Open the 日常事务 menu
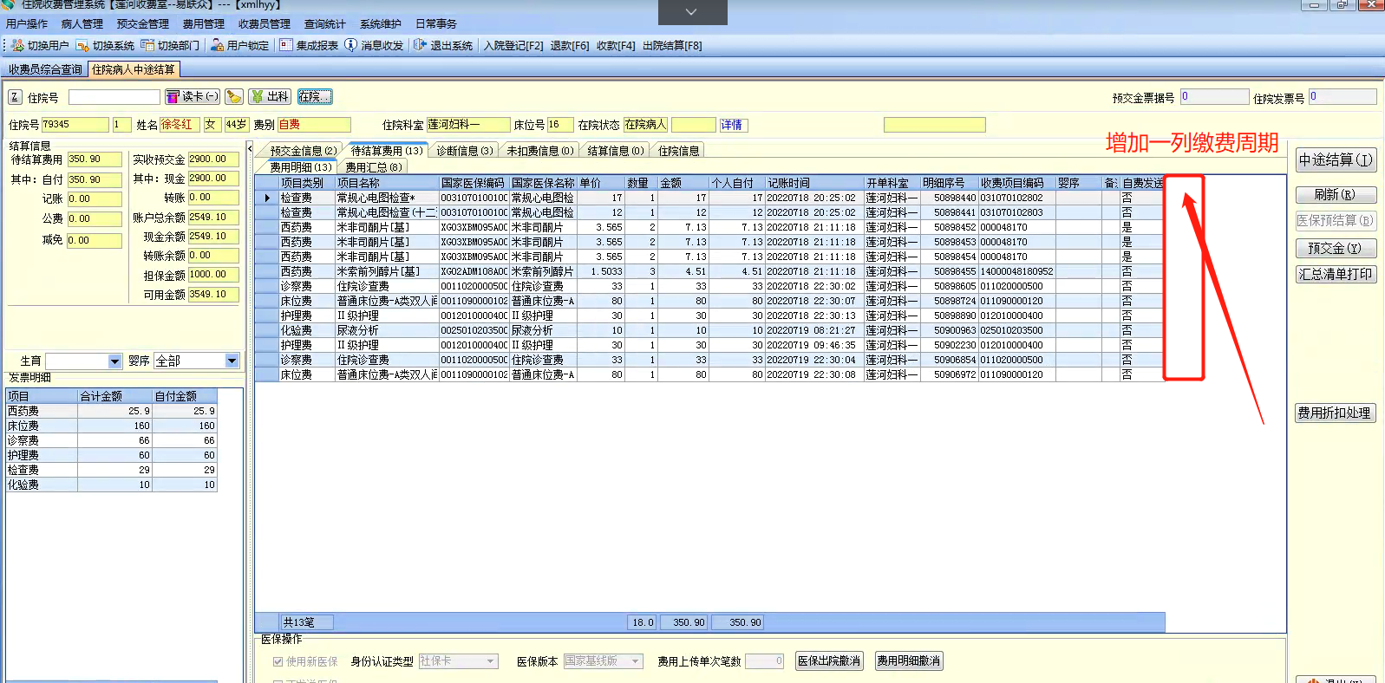 coord(436,24)
